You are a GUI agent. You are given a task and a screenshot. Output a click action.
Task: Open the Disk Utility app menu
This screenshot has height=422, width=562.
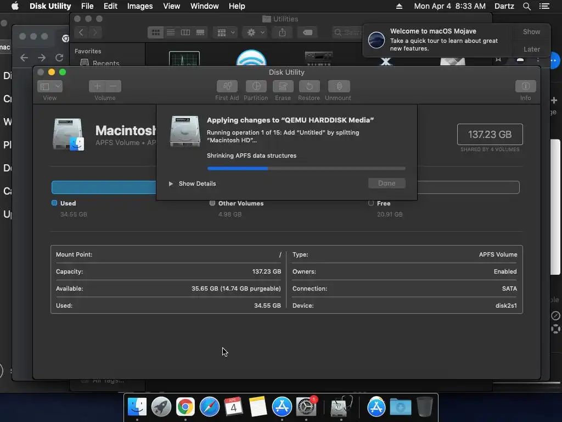(x=50, y=6)
